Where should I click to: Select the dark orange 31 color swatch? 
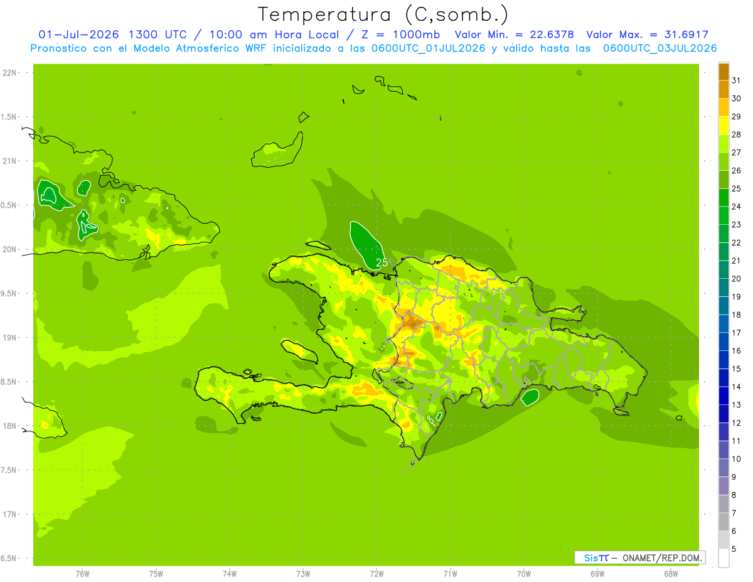(724, 72)
